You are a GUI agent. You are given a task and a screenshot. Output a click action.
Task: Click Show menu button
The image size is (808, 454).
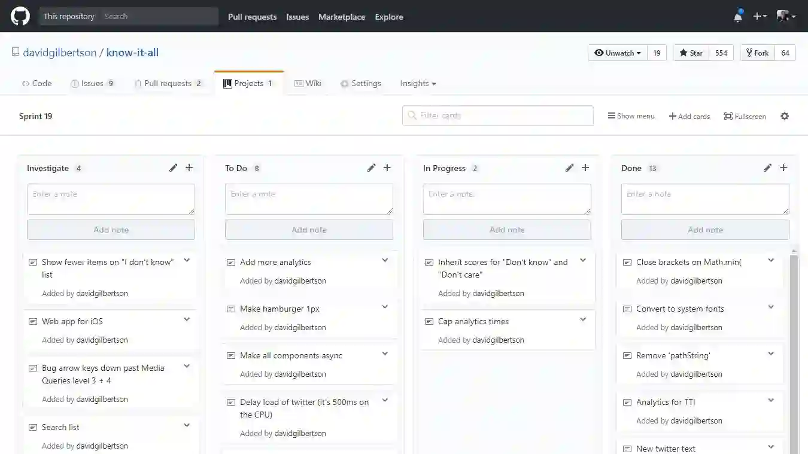point(631,116)
